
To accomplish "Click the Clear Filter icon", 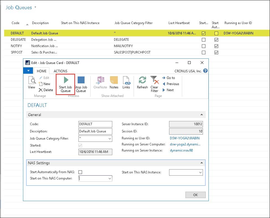I will [x=154, y=80].
